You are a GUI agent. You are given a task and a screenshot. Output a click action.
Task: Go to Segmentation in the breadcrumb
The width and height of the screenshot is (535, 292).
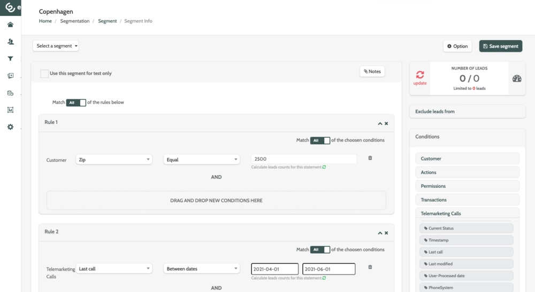[x=74, y=21]
